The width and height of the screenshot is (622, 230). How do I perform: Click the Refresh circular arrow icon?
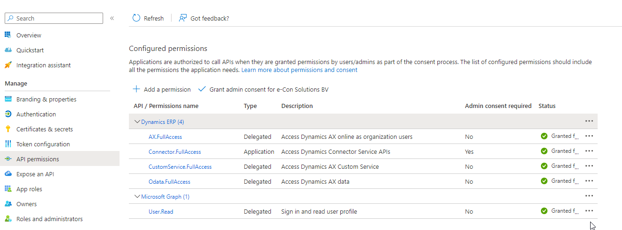point(136,18)
